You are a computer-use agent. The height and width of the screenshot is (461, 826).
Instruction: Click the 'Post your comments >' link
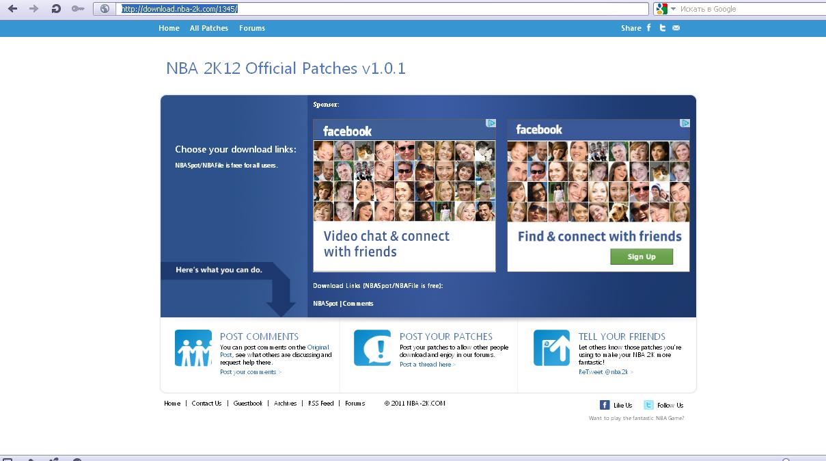tap(251, 372)
